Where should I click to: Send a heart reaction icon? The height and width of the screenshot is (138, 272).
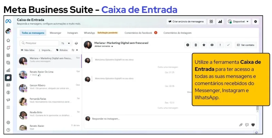click(x=253, y=125)
